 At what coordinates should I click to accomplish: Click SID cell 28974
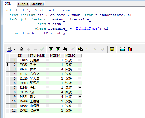(23, 69)
